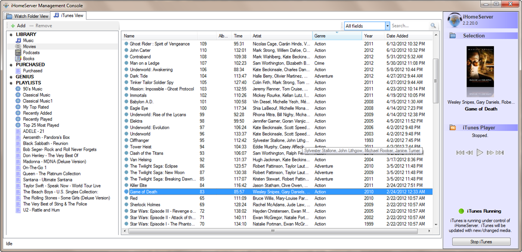Expand the GENIUS tree section
This screenshot has width=522, height=252.
point(11,77)
